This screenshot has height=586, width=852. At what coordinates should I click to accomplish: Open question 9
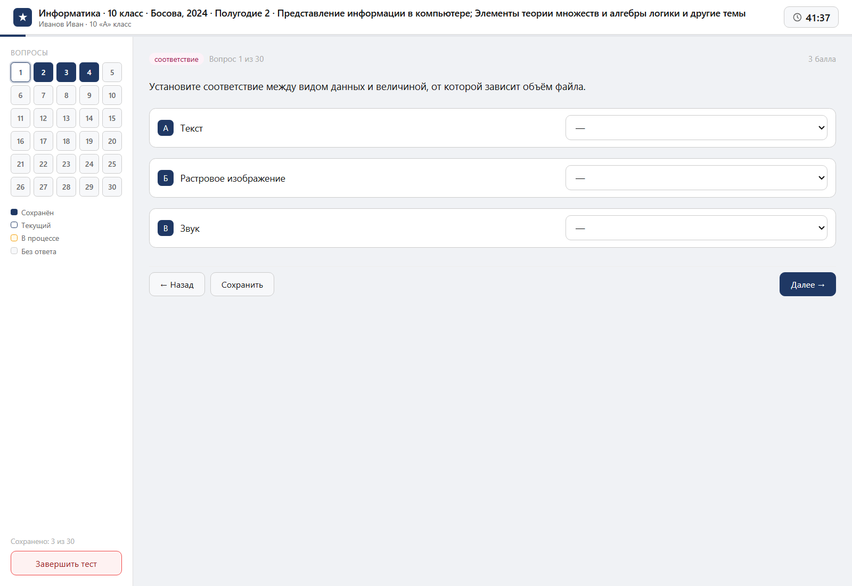point(89,95)
